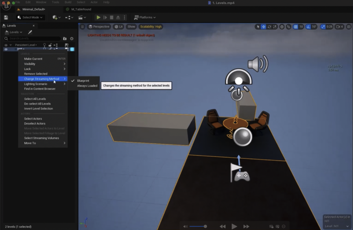The width and height of the screenshot is (353, 230).
Task: Expand the Lighting Scenario submenu
Action: 43,84
